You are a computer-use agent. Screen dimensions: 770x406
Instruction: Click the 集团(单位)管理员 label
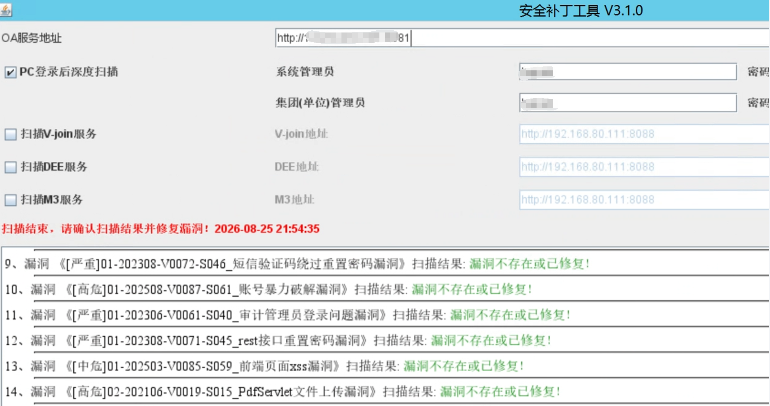pyautogui.click(x=320, y=102)
